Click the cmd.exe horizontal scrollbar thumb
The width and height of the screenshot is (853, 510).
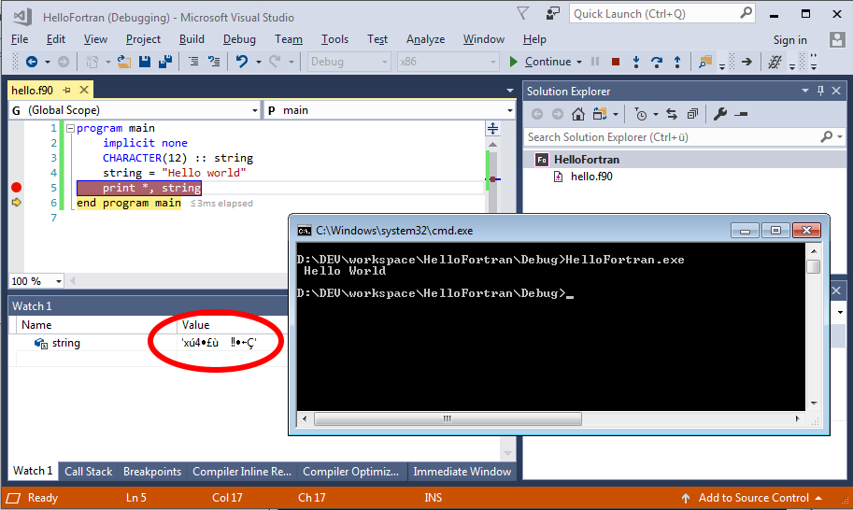448,418
